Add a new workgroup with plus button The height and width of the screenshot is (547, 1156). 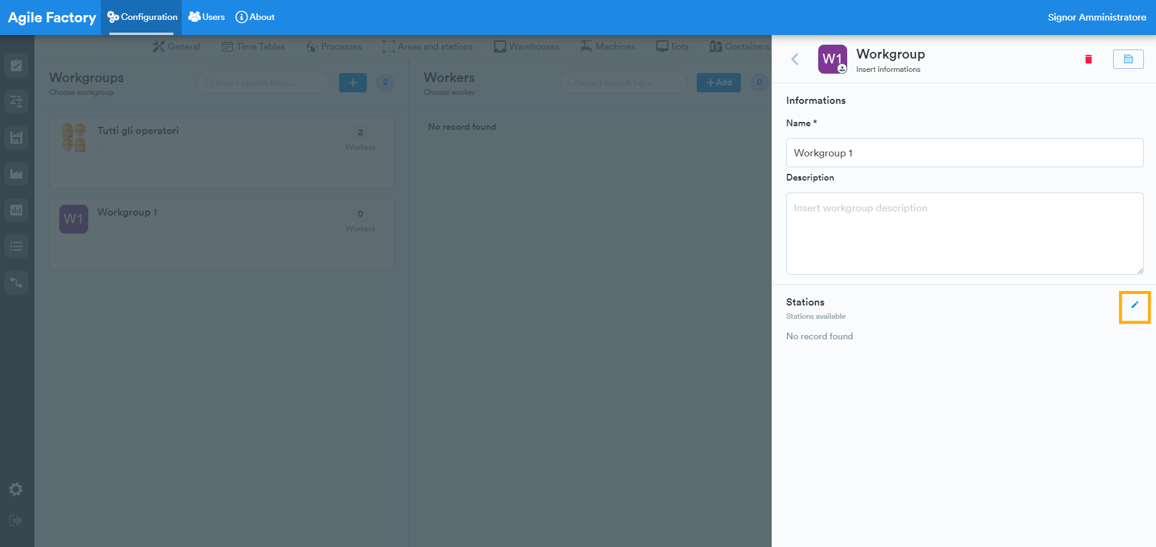(x=353, y=83)
